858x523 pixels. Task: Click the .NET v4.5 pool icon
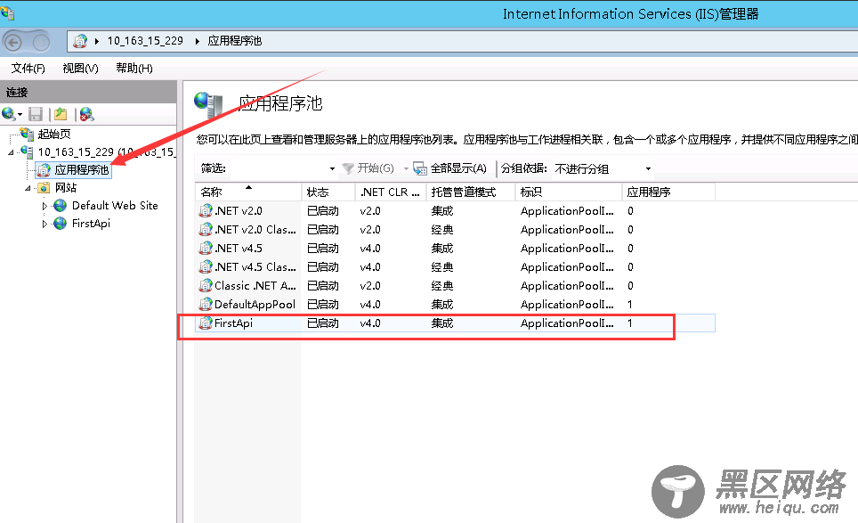point(206,248)
